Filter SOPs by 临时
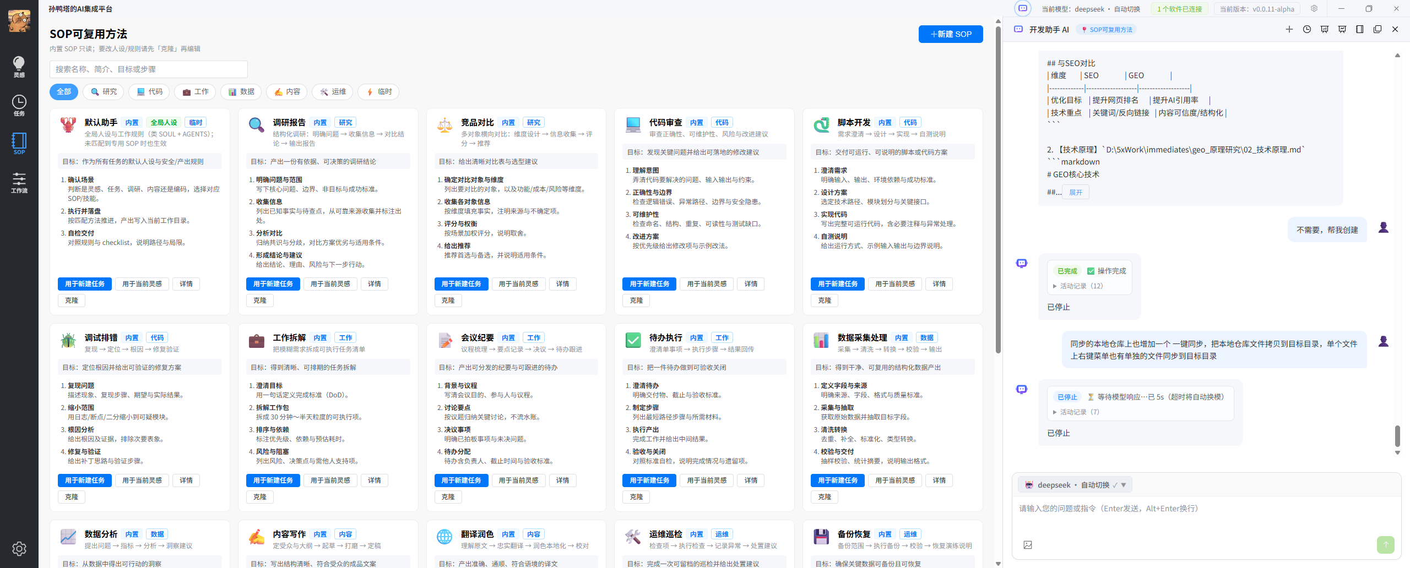 (x=378, y=92)
